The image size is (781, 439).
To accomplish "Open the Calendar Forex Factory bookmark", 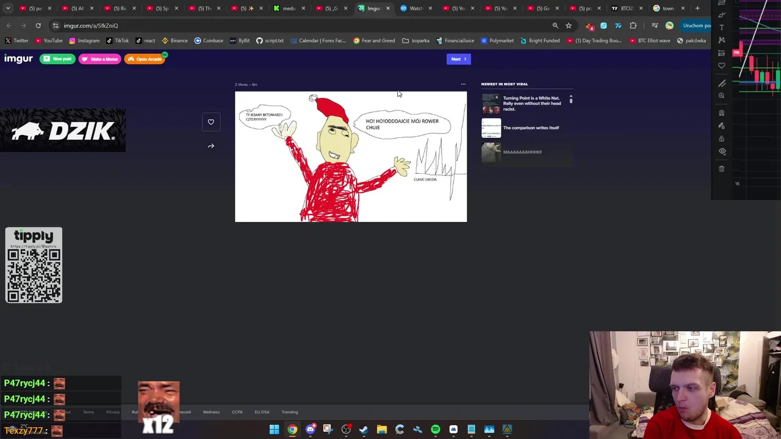I will coord(318,41).
